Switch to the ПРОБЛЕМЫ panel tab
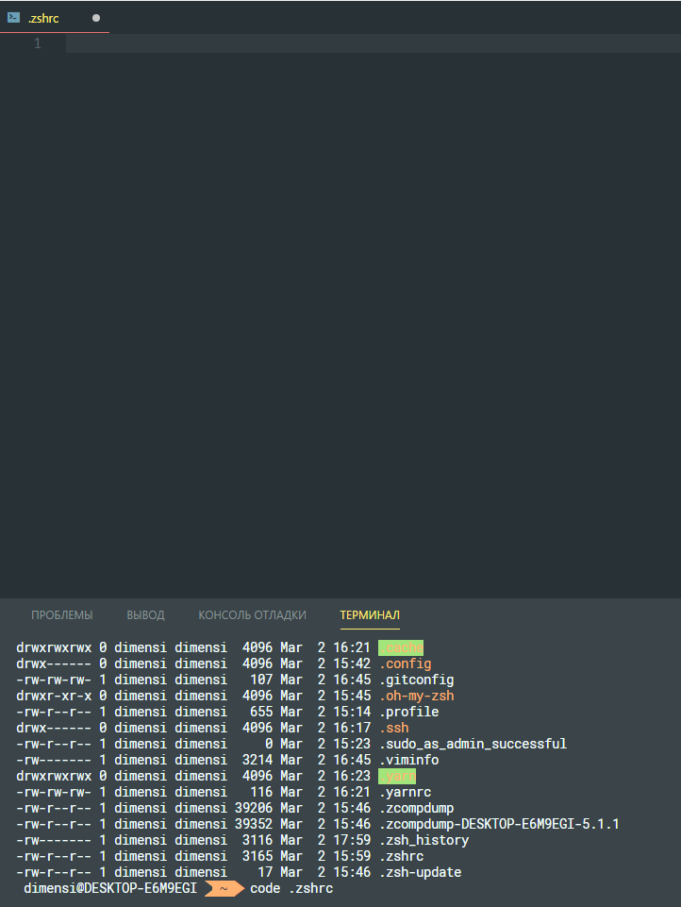Viewport: 681px width, 907px height. pyautogui.click(x=61, y=614)
